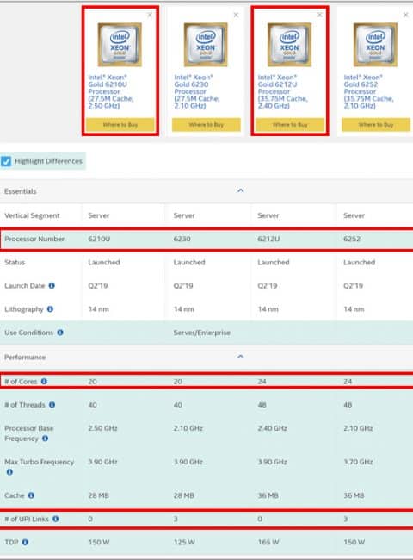Click the 165 W TDP value
This screenshot has height=560, width=413.
(268, 542)
